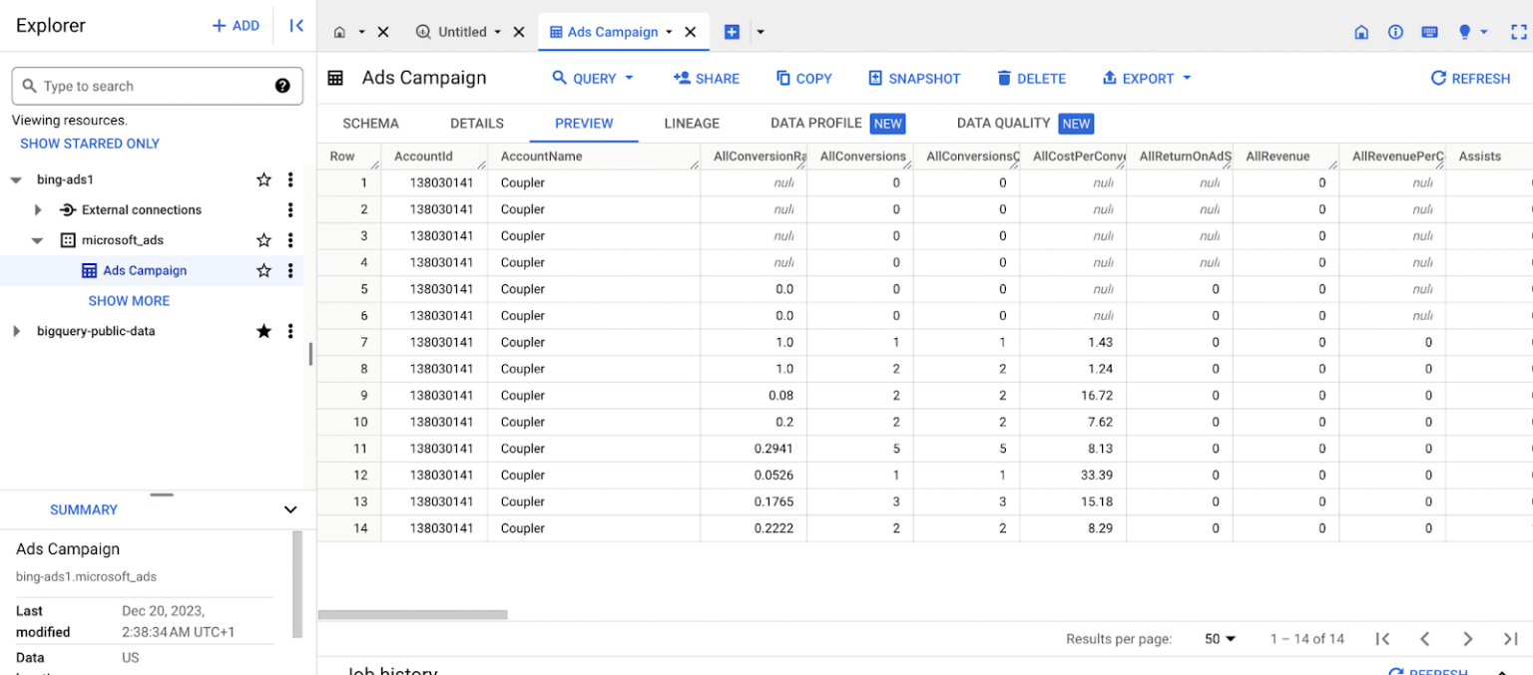This screenshot has height=675, width=1533.
Task: Switch to the SCHEMA tab
Action: point(370,123)
